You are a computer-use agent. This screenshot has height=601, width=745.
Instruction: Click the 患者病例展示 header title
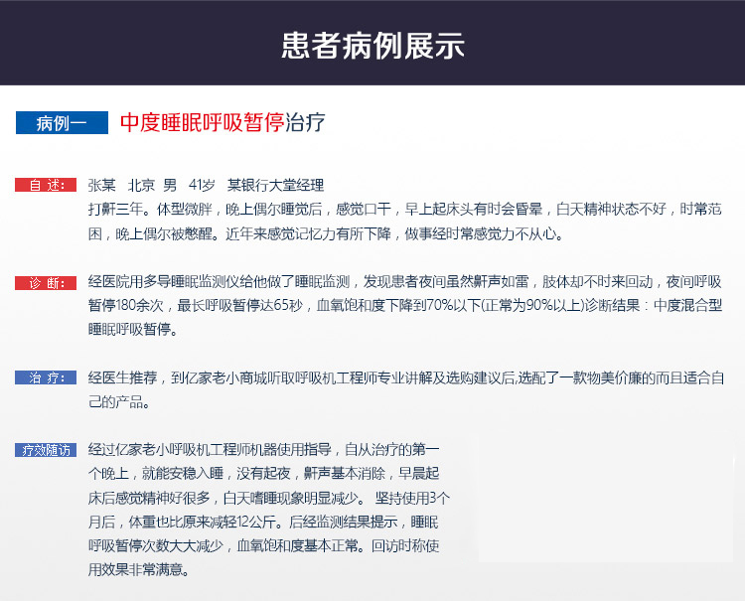(372, 47)
